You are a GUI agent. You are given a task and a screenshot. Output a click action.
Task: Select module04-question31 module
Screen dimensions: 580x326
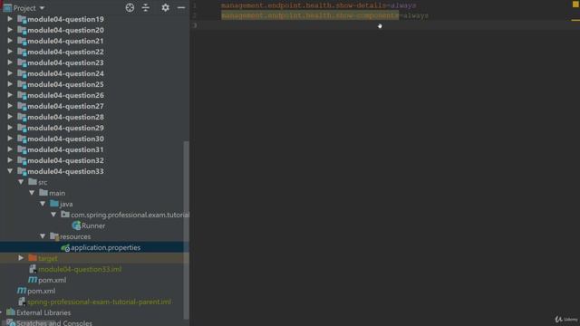coord(65,149)
